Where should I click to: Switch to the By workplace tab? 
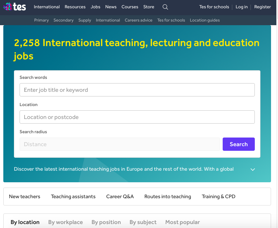point(65,222)
